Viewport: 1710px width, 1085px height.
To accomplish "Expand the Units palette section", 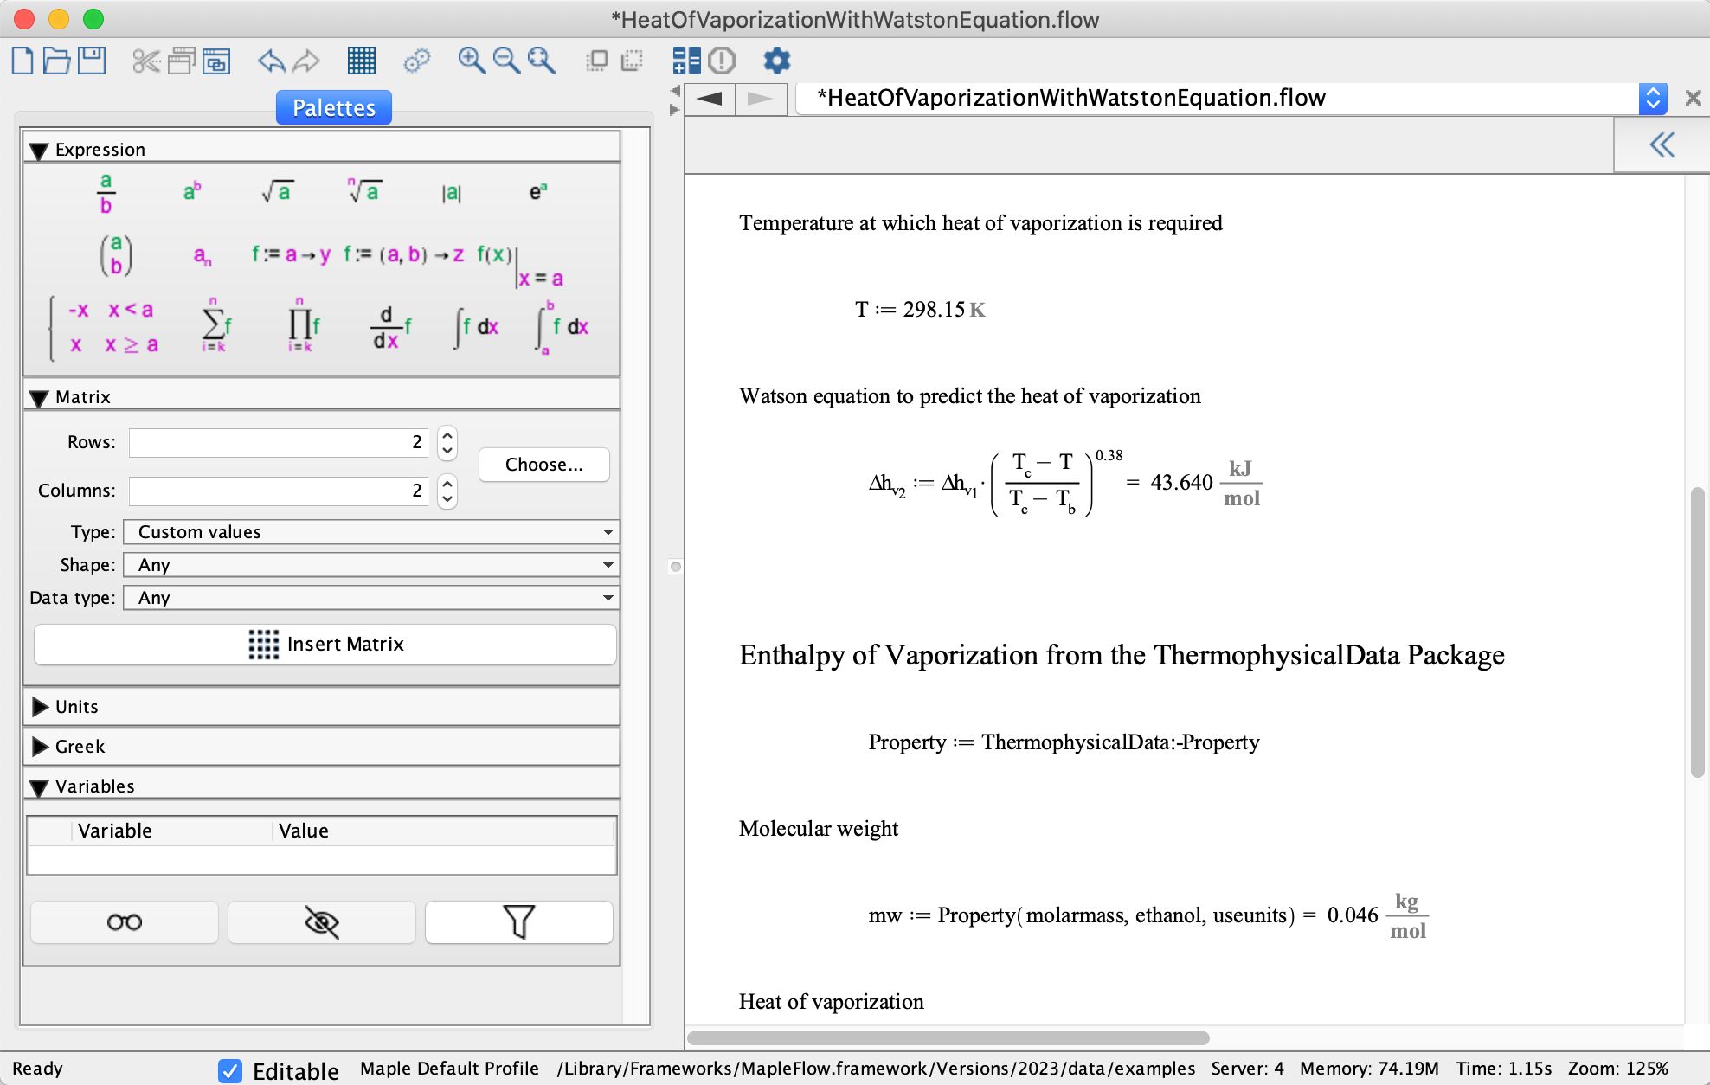I will coord(40,706).
